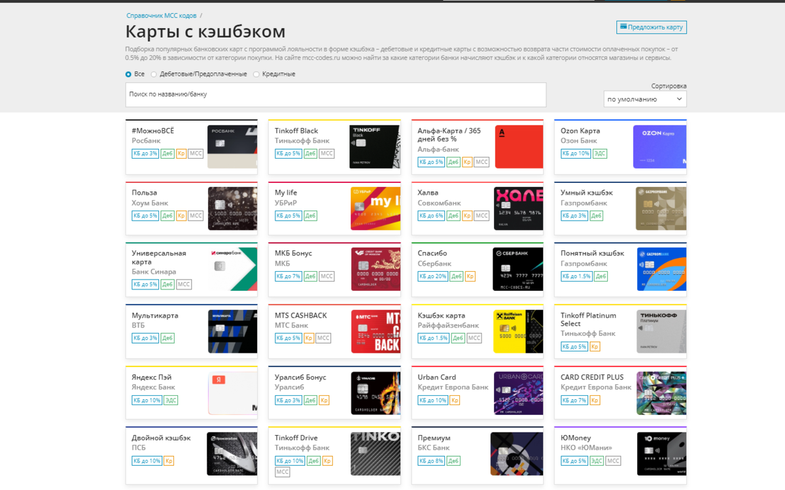
Task: Open the CARD CREDIT PLUS card image
Action: click(661, 393)
